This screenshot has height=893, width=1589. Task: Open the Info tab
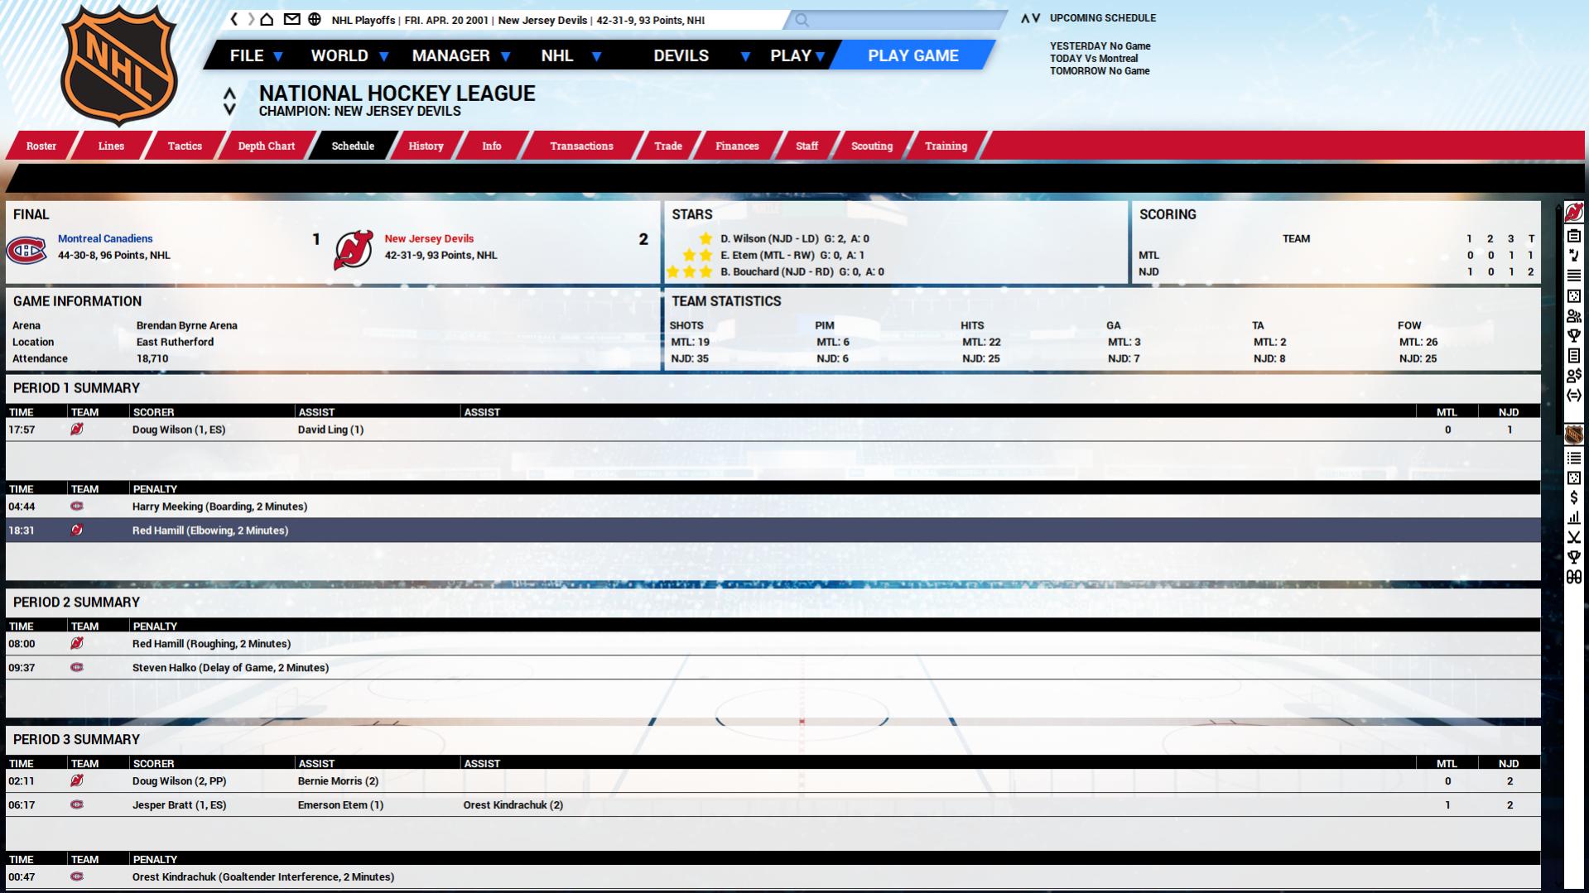[492, 146]
